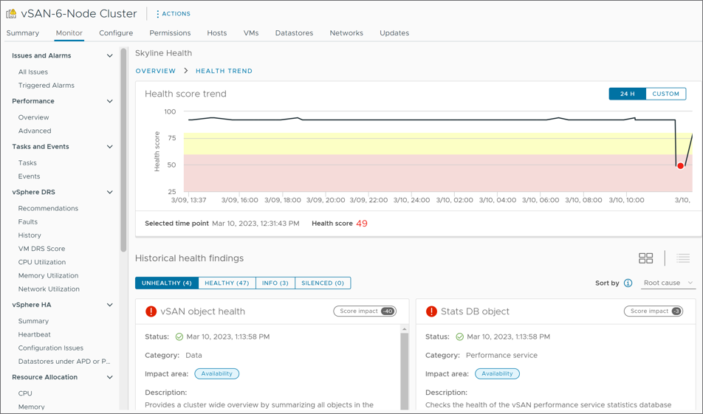Viewport: 703px width, 414px height.
Task: Open the Configure tab
Action: 116,33
